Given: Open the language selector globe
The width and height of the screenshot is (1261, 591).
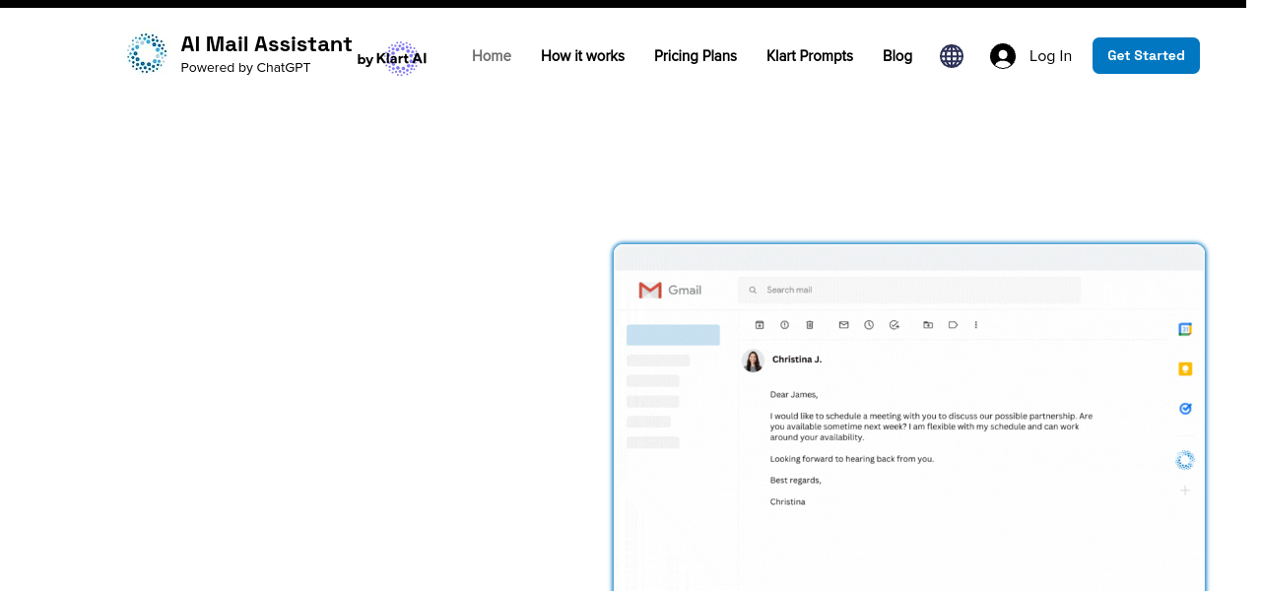Looking at the screenshot, I should 951,56.
